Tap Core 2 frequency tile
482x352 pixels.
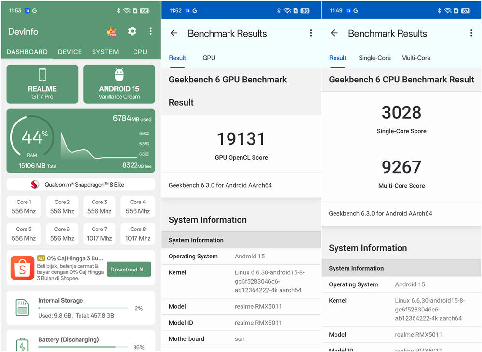click(x=62, y=206)
